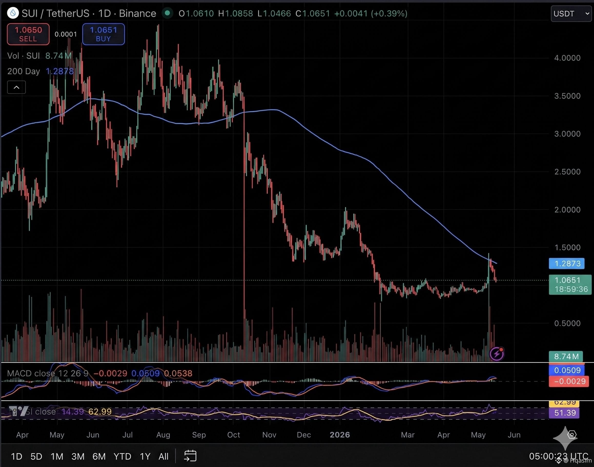Click the SUI coin logo icon
594x467 pixels.
(13, 13)
